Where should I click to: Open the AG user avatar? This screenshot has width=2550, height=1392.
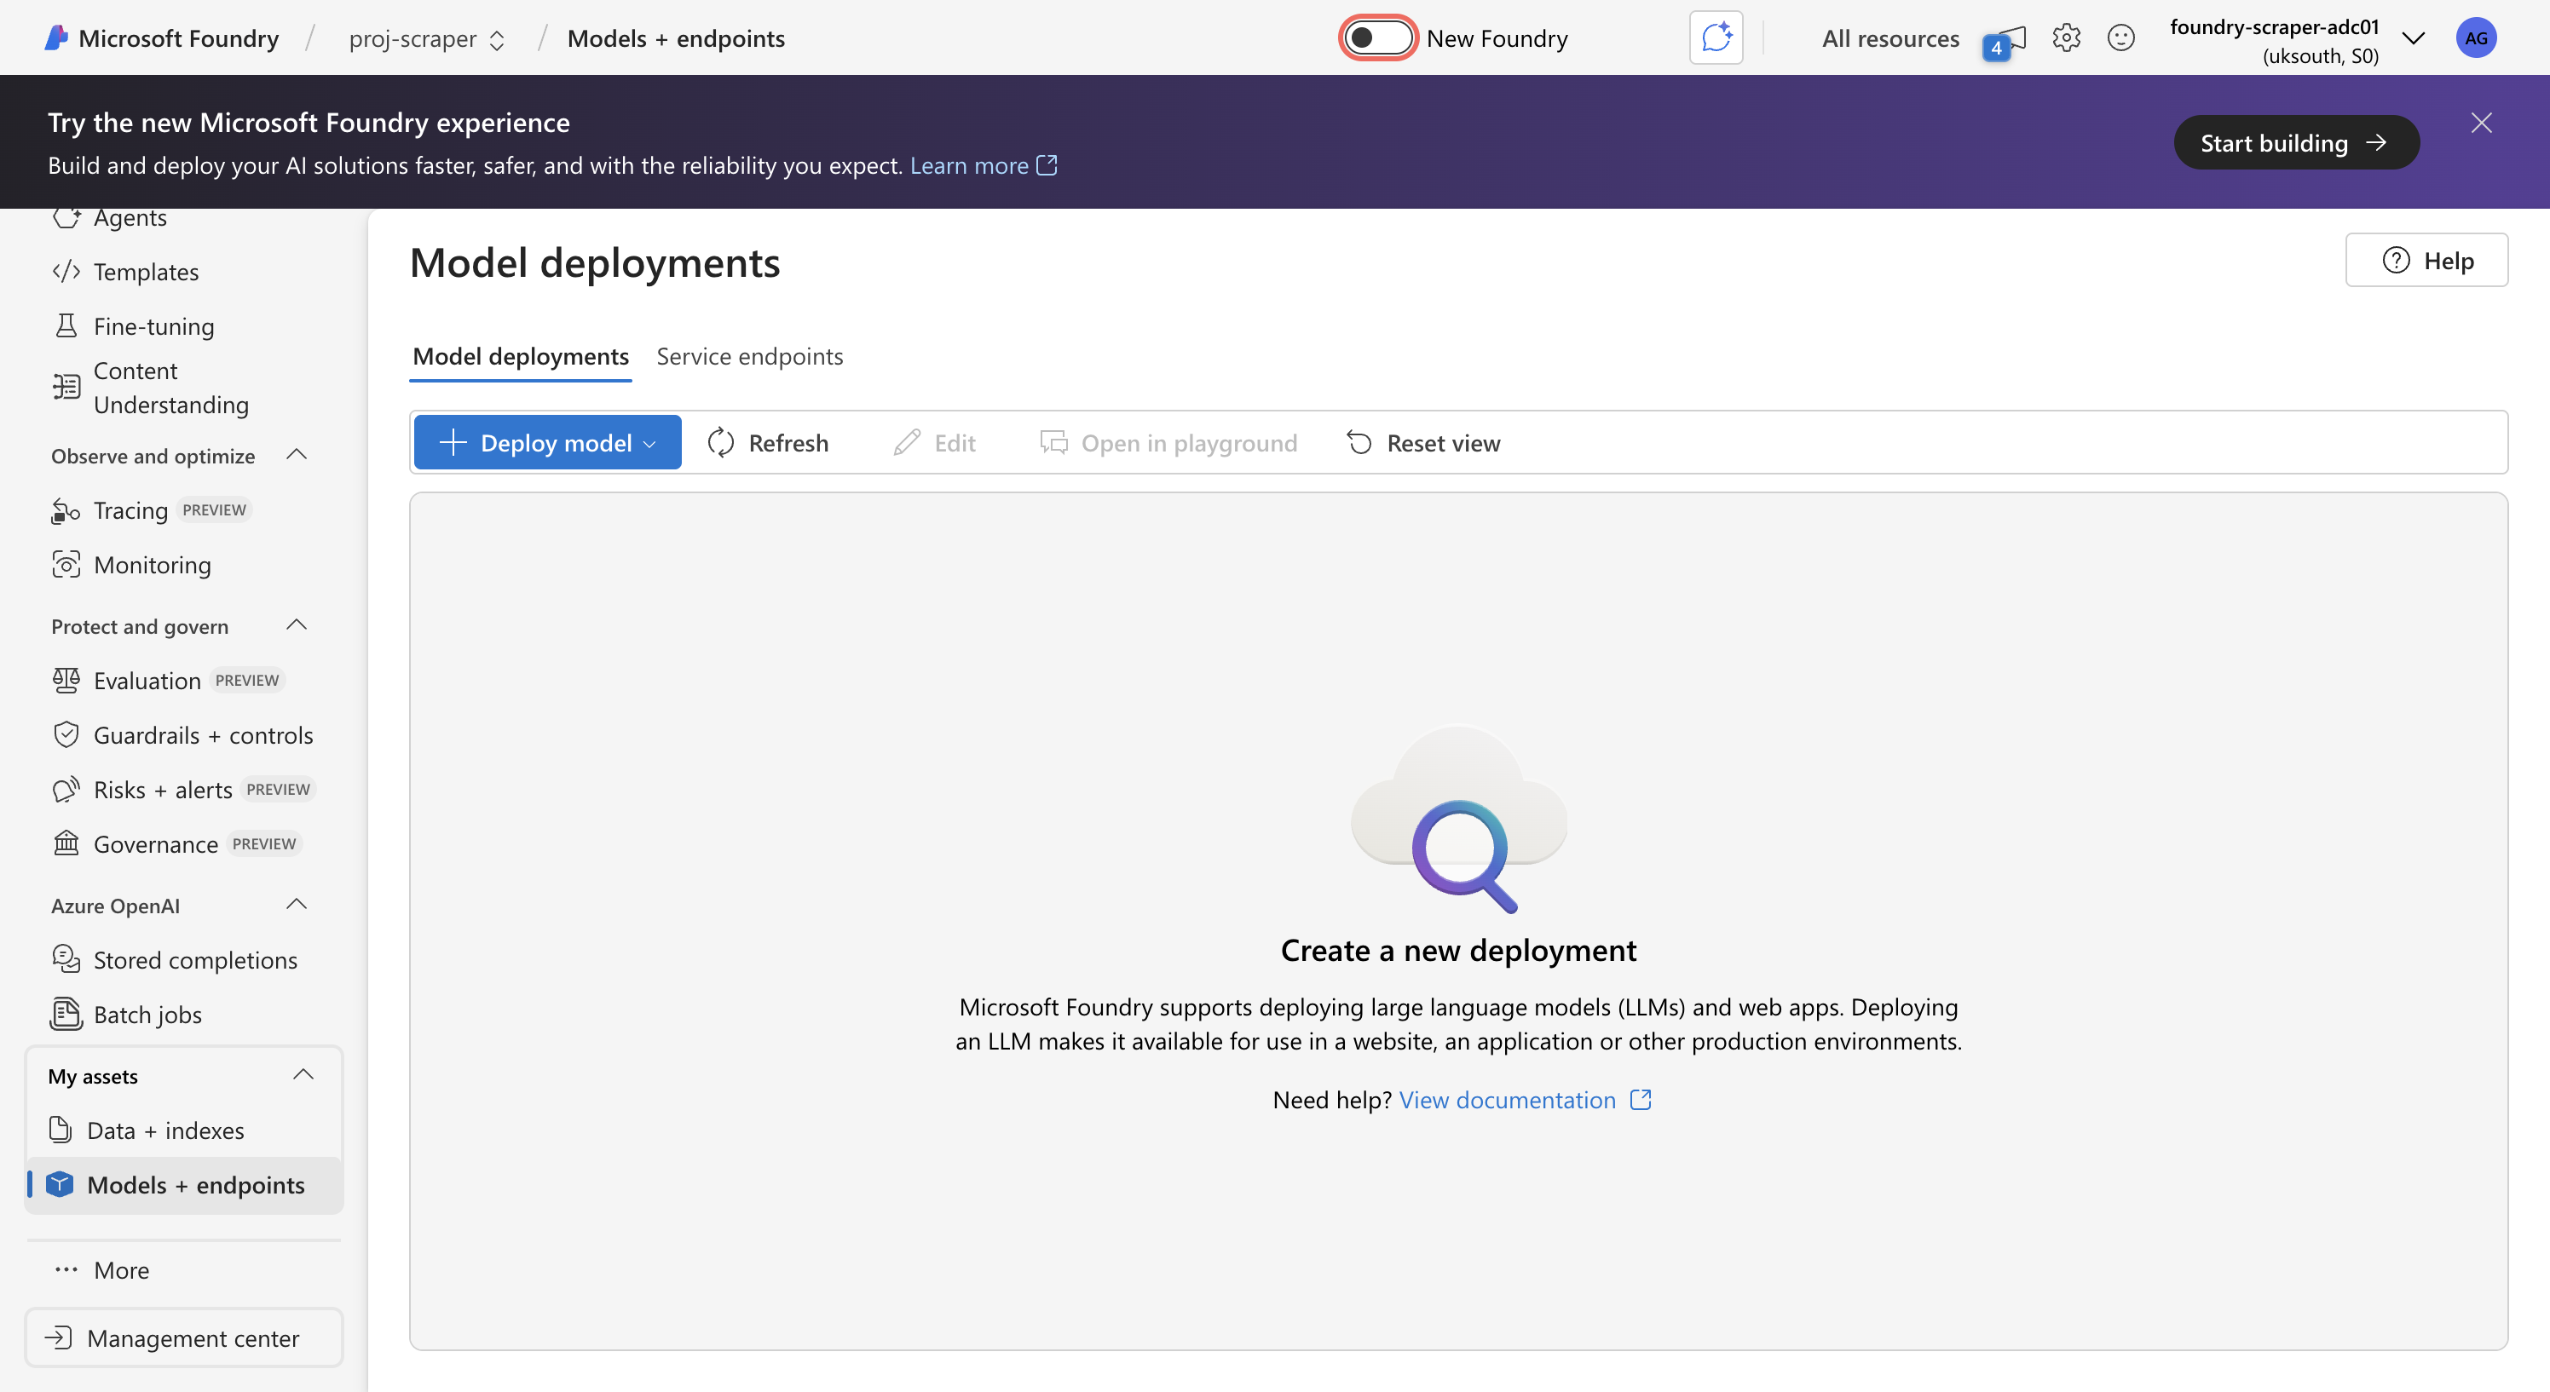2476,38
